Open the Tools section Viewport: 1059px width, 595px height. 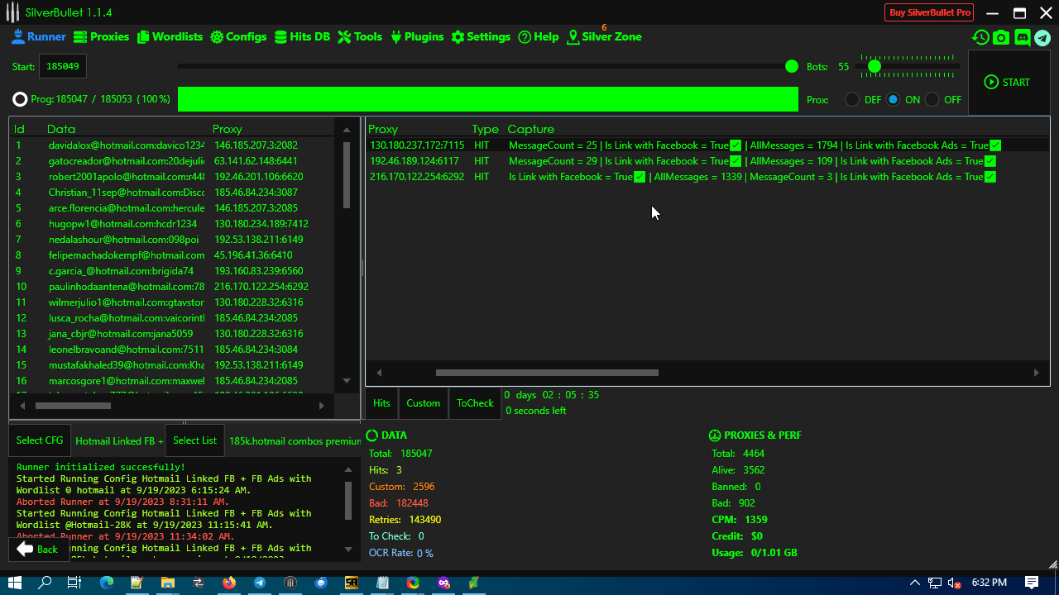pyautogui.click(x=359, y=36)
